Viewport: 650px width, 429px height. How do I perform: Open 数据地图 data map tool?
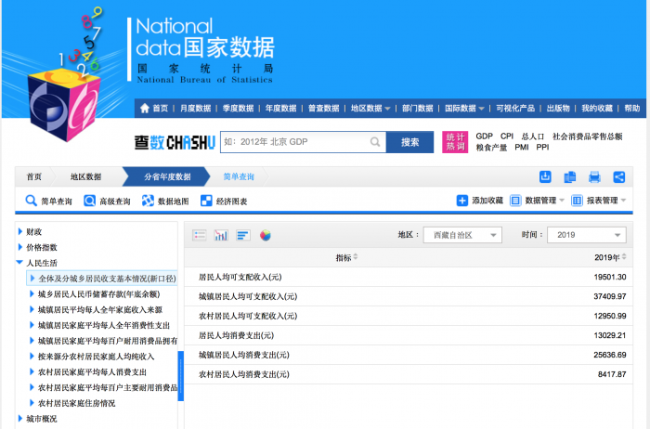165,201
